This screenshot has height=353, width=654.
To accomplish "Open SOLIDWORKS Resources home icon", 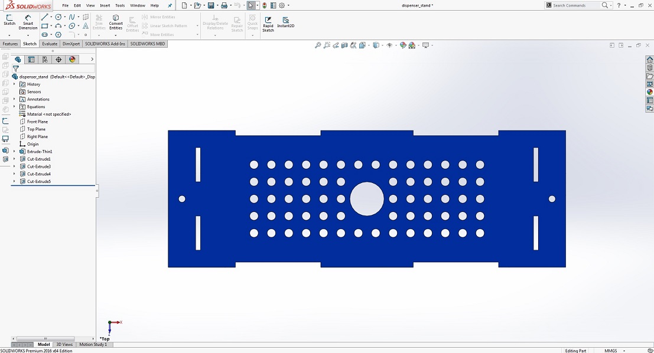I will [649, 60].
